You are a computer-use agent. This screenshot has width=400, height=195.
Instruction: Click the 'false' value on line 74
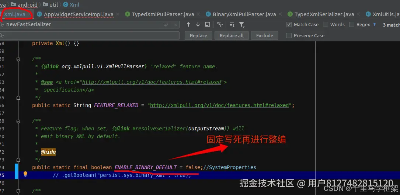pyautogui.click(x=193, y=167)
